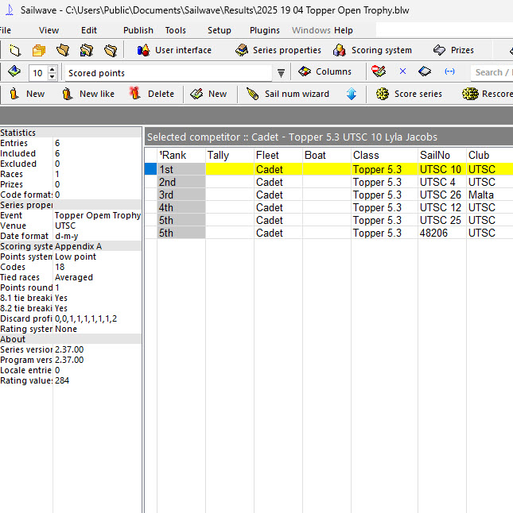Click the New competitor button
Screen dimensions: 513x513
26,94
